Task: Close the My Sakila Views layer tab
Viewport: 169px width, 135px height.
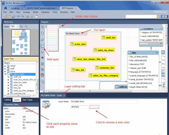Action: click(64, 95)
